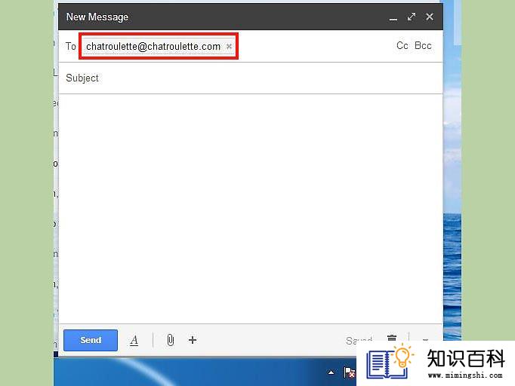Remove chatroulette@chatroulette.com recipient chip

click(229, 47)
